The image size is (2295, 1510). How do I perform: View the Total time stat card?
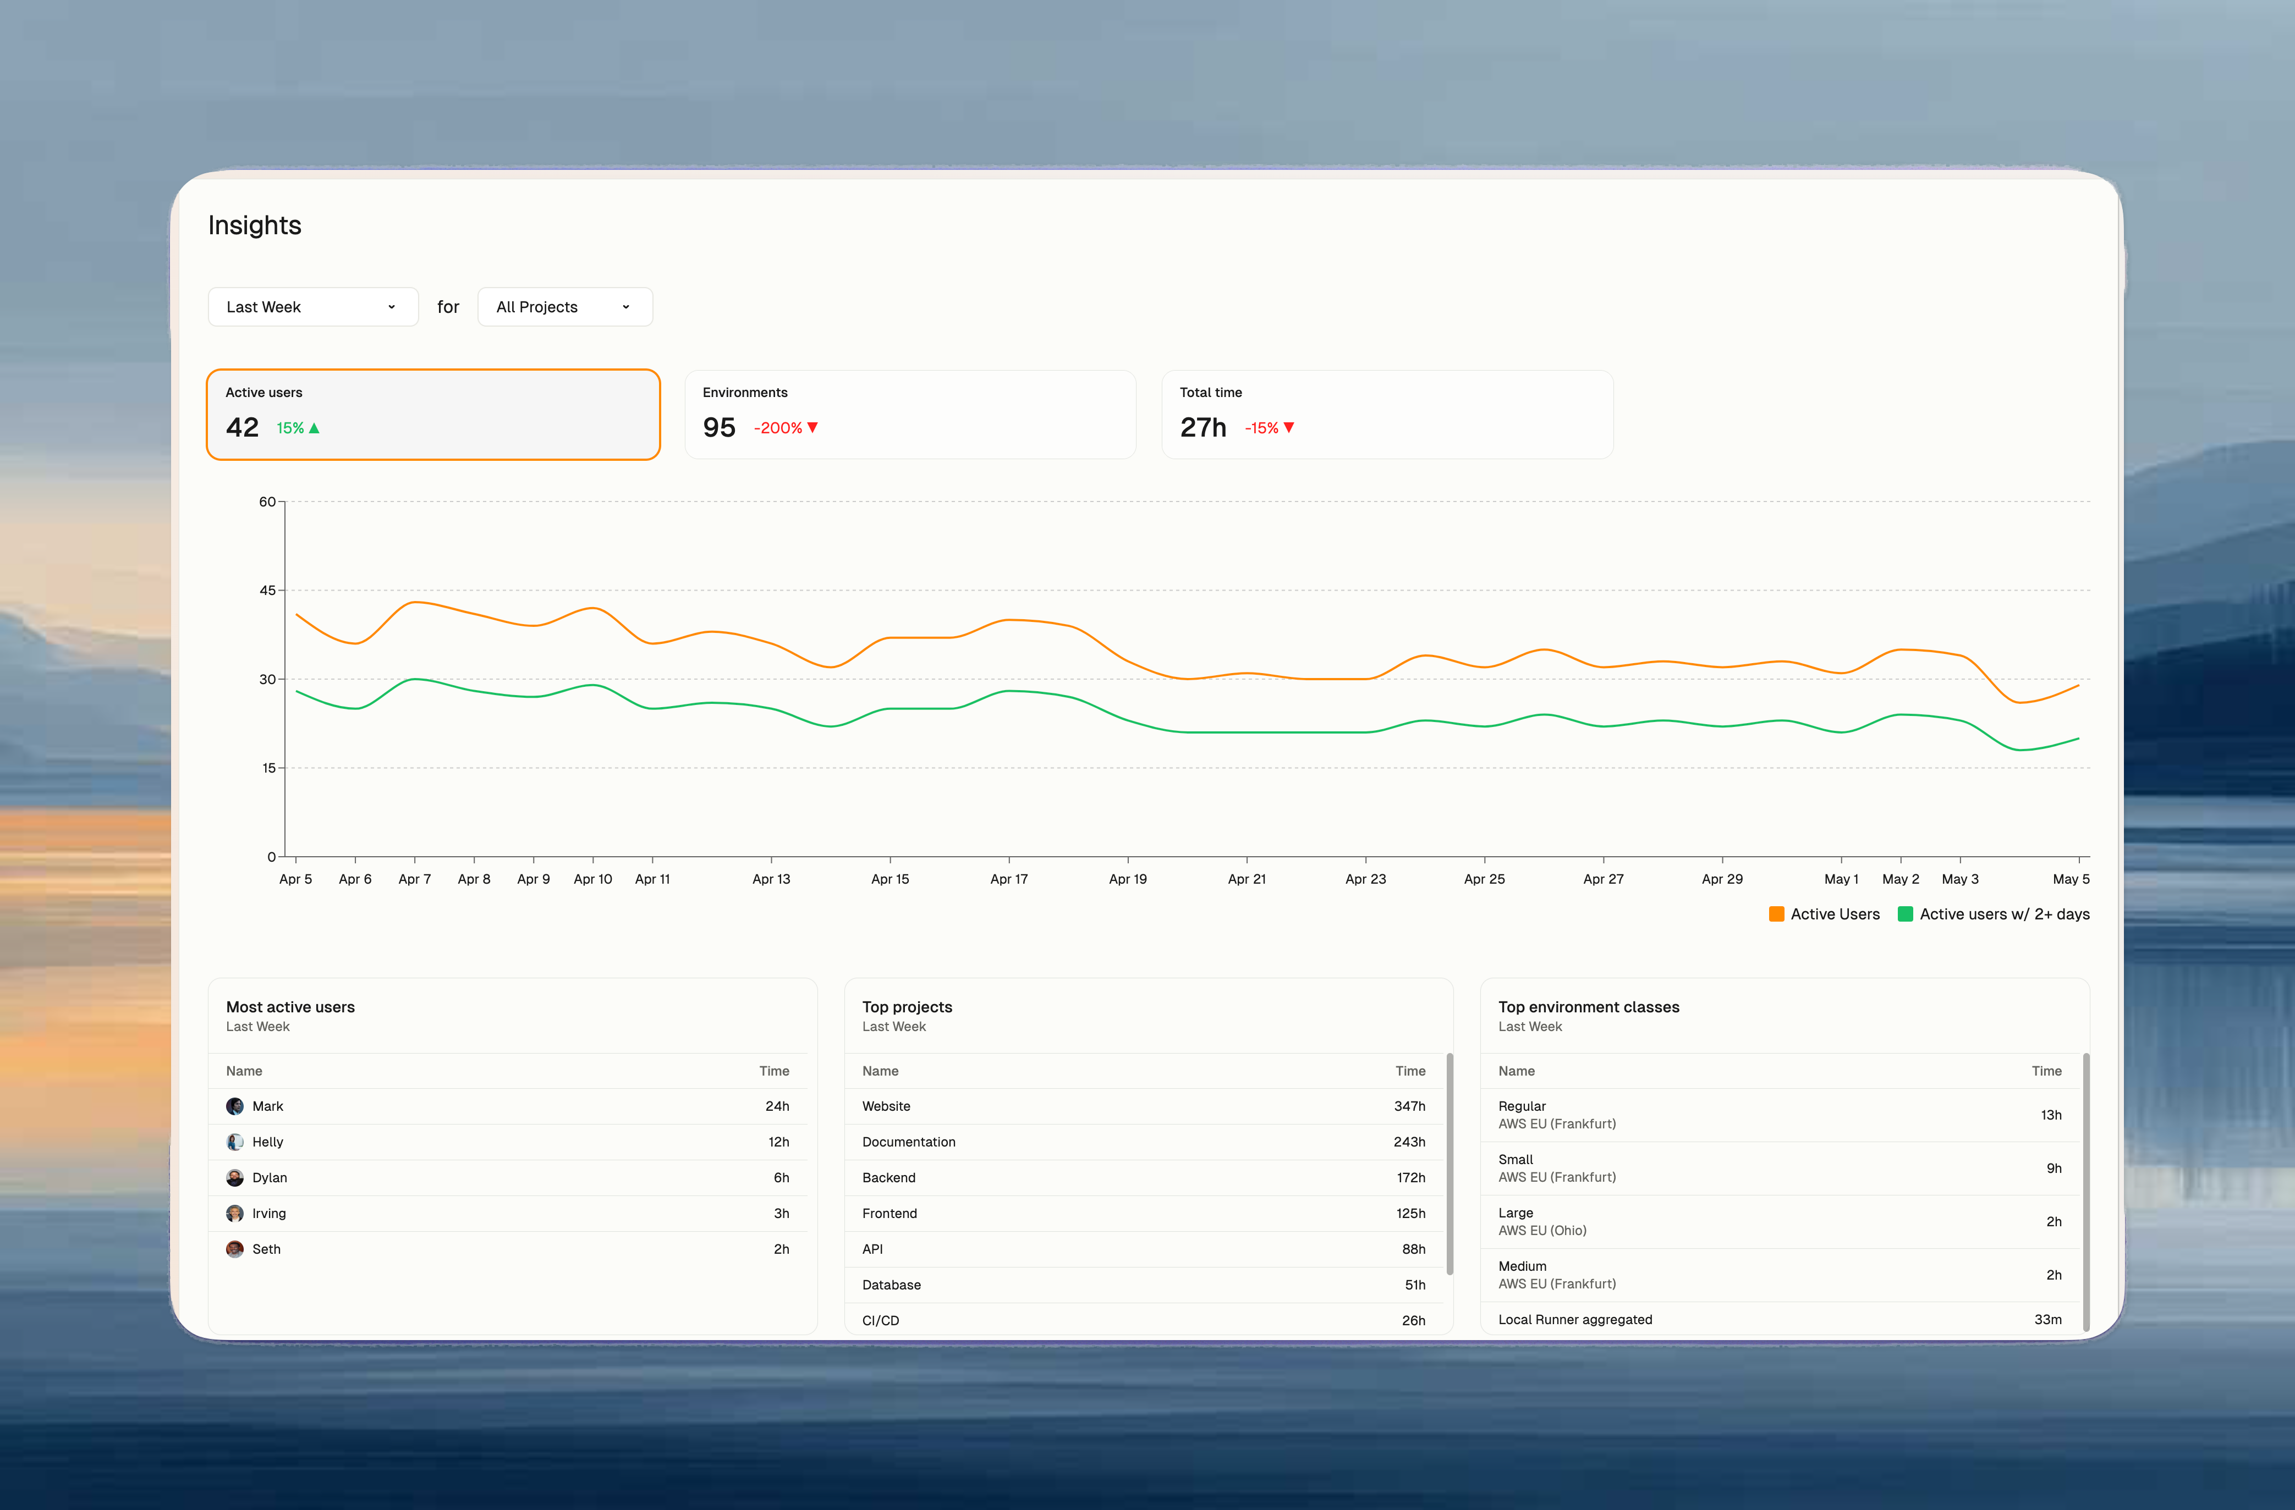(x=1387, y=414)
